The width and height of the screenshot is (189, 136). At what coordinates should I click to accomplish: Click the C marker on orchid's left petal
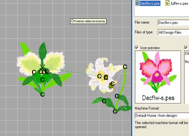tap(34, 72)
